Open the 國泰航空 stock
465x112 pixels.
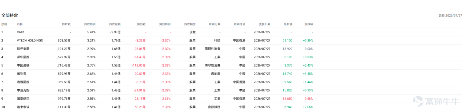[x=23, y=99]
